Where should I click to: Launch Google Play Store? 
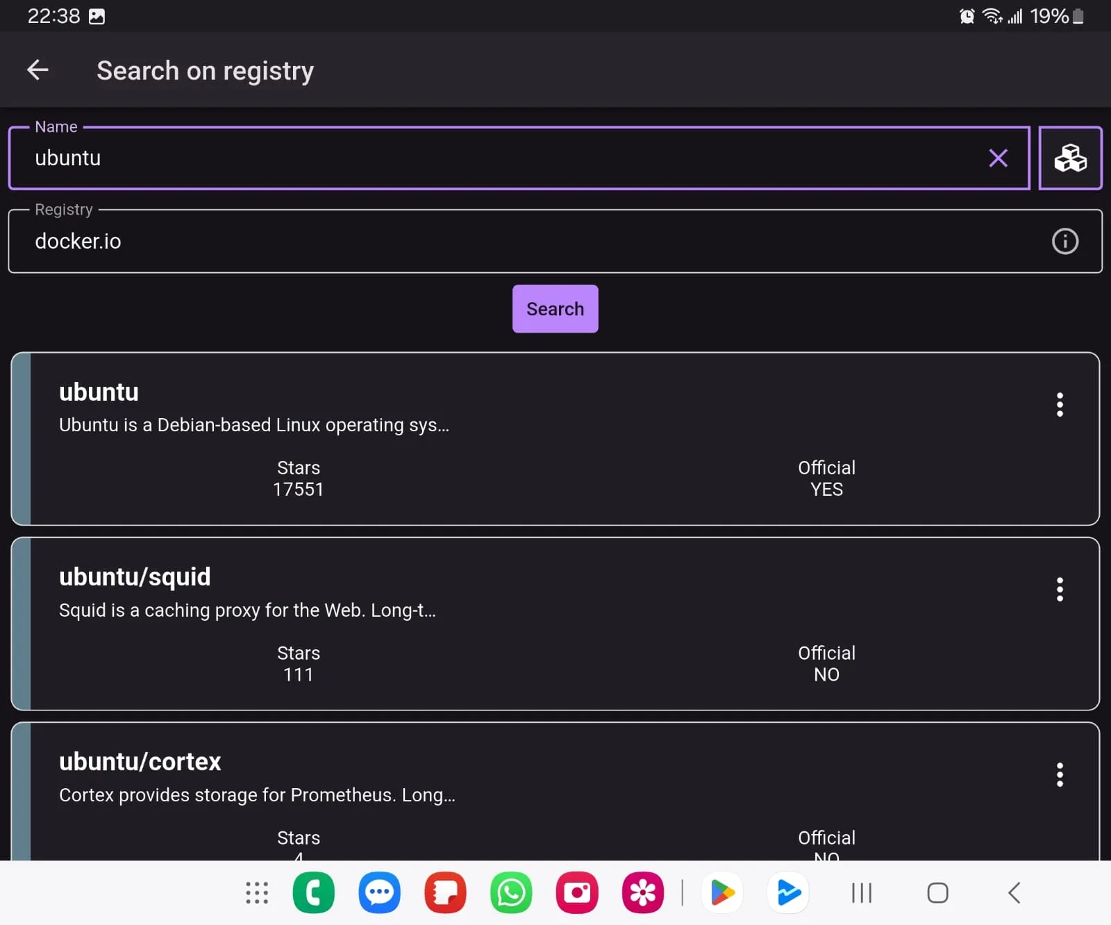pos(722,893)
